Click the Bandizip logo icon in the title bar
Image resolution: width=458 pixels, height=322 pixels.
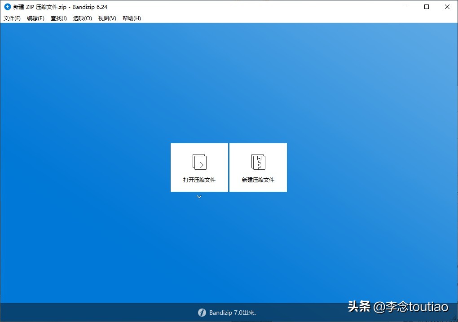[6, 7]
